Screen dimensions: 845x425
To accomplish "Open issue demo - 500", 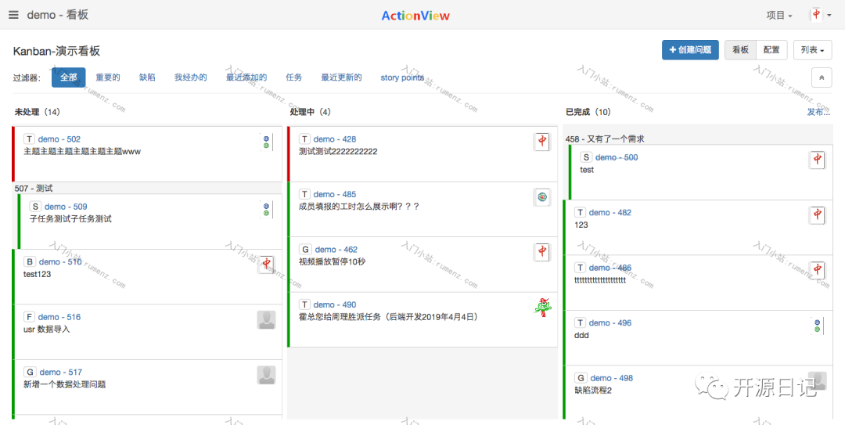I will coord(617,157).
